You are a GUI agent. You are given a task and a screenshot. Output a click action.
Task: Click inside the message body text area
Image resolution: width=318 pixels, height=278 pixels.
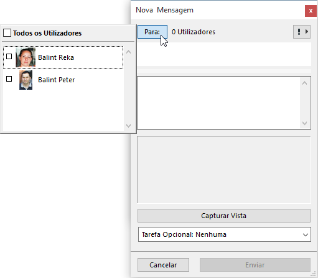click(219, 103)
